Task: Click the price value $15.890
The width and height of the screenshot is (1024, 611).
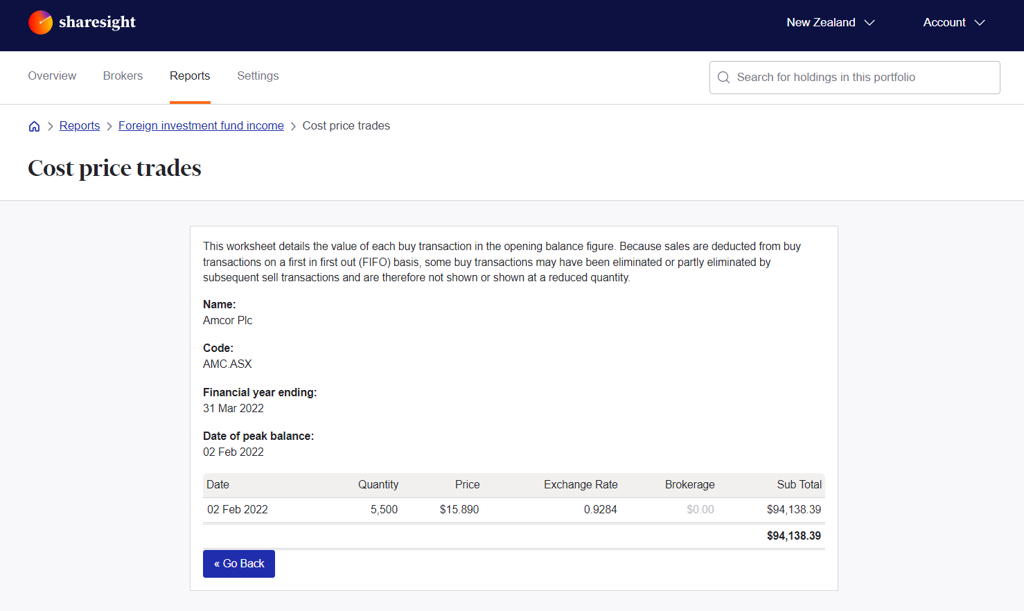Action: click(459, 510)
